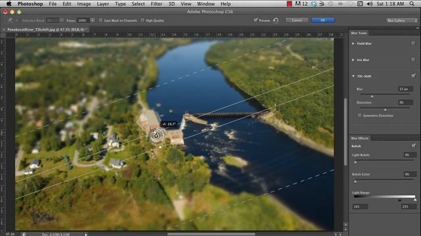Click the OK button
Viewport: 421px width, 236px height.
323,20
